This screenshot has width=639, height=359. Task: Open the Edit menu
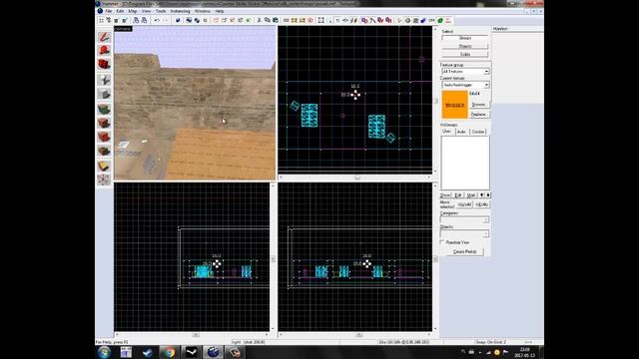[120, 11]
